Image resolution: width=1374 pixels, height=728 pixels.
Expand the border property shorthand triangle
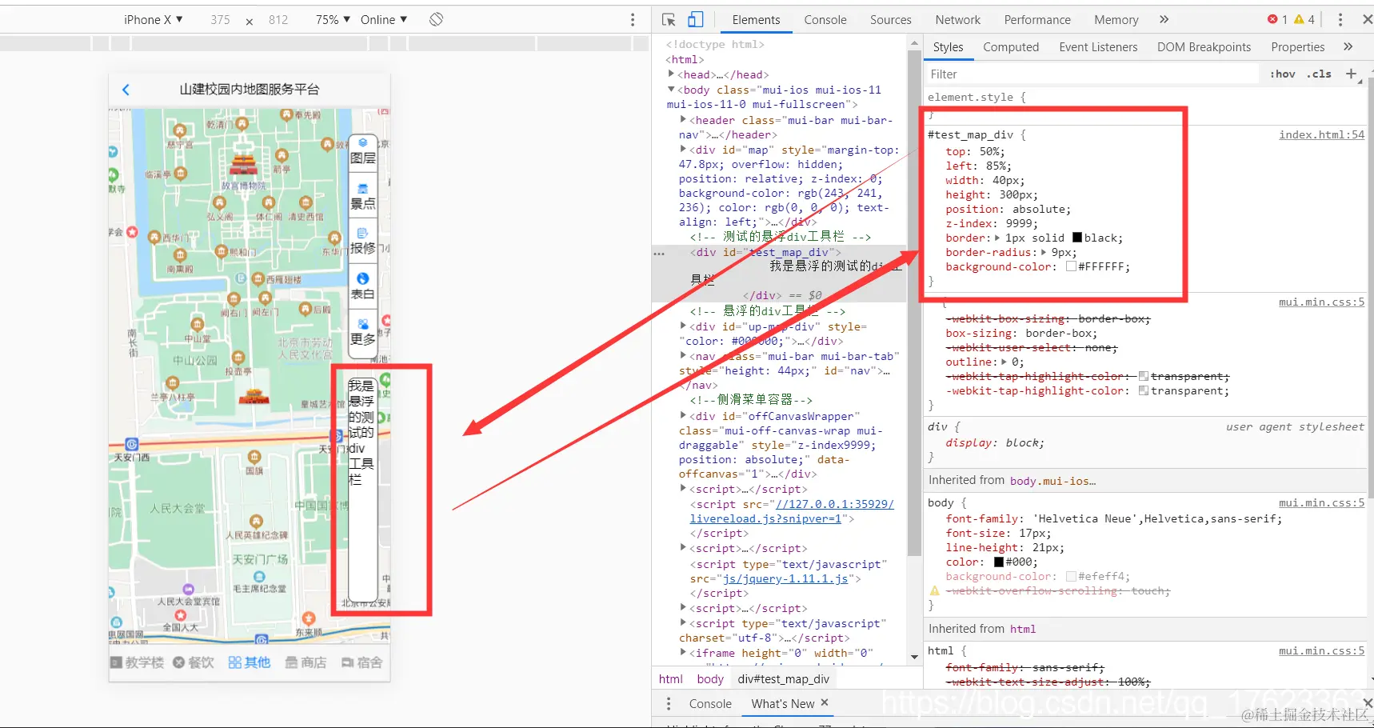click(997, 238)
